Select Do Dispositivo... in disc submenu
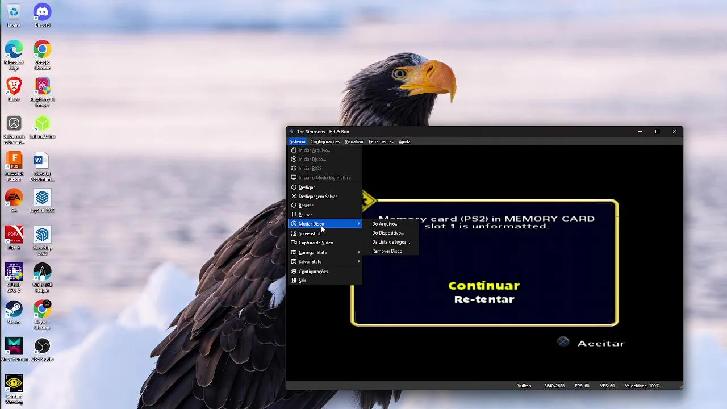The width and height of the screenshot is (727, 409). [391, 233]
